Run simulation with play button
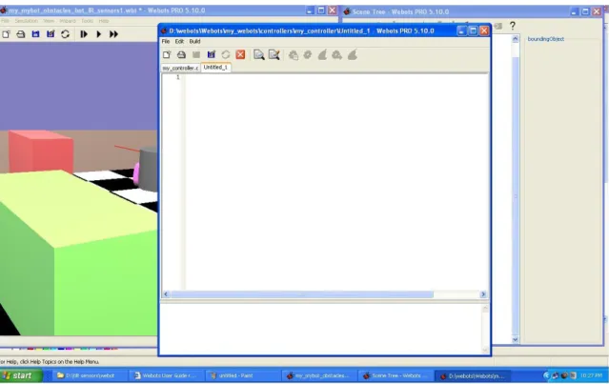The height and width of the screenshot is (384, 609). click(99, 34)
